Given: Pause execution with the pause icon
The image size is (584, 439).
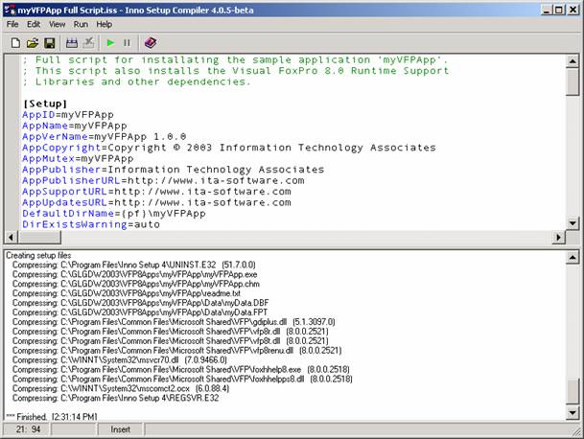Looking at the screenshot, I should (127, 43).
